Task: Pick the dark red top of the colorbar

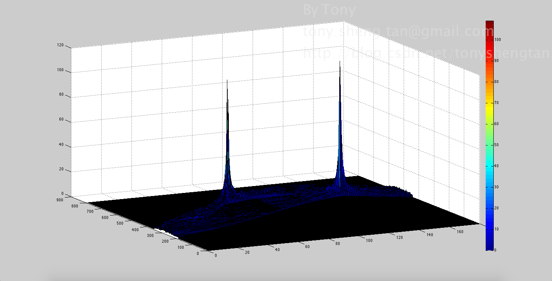Action: pyautogui.click(x=490, y=24)
